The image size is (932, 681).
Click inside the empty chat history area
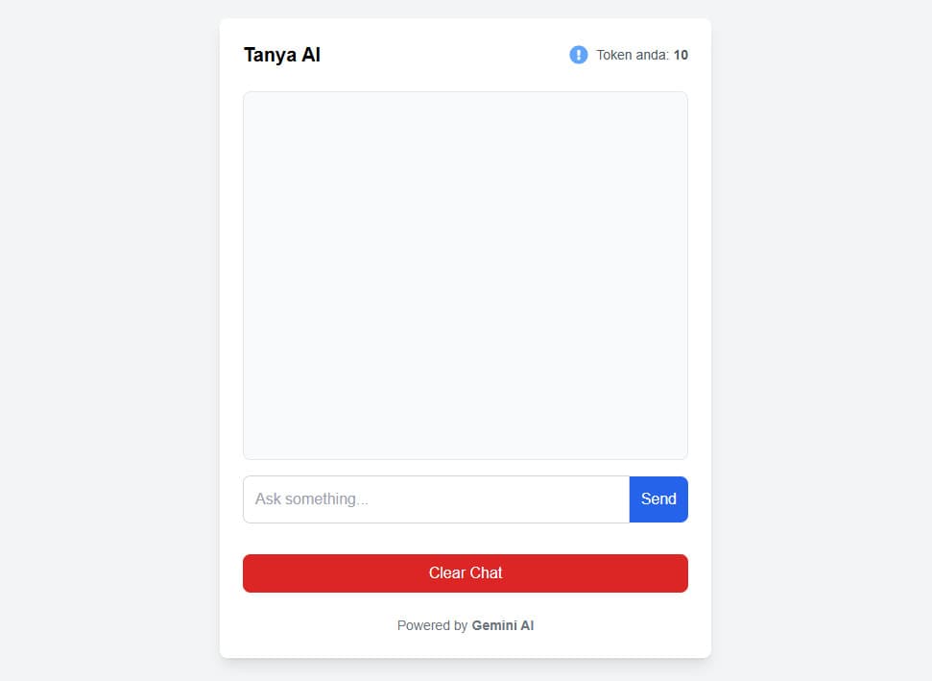pos(466,276)
